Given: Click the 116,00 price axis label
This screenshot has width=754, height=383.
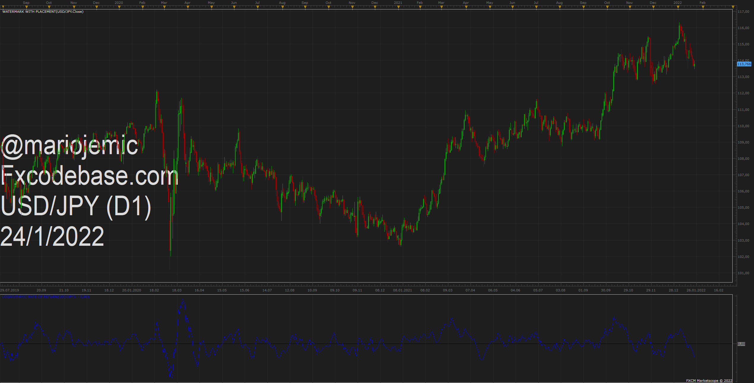Looking at the screenshot, I should coord(743,28).
